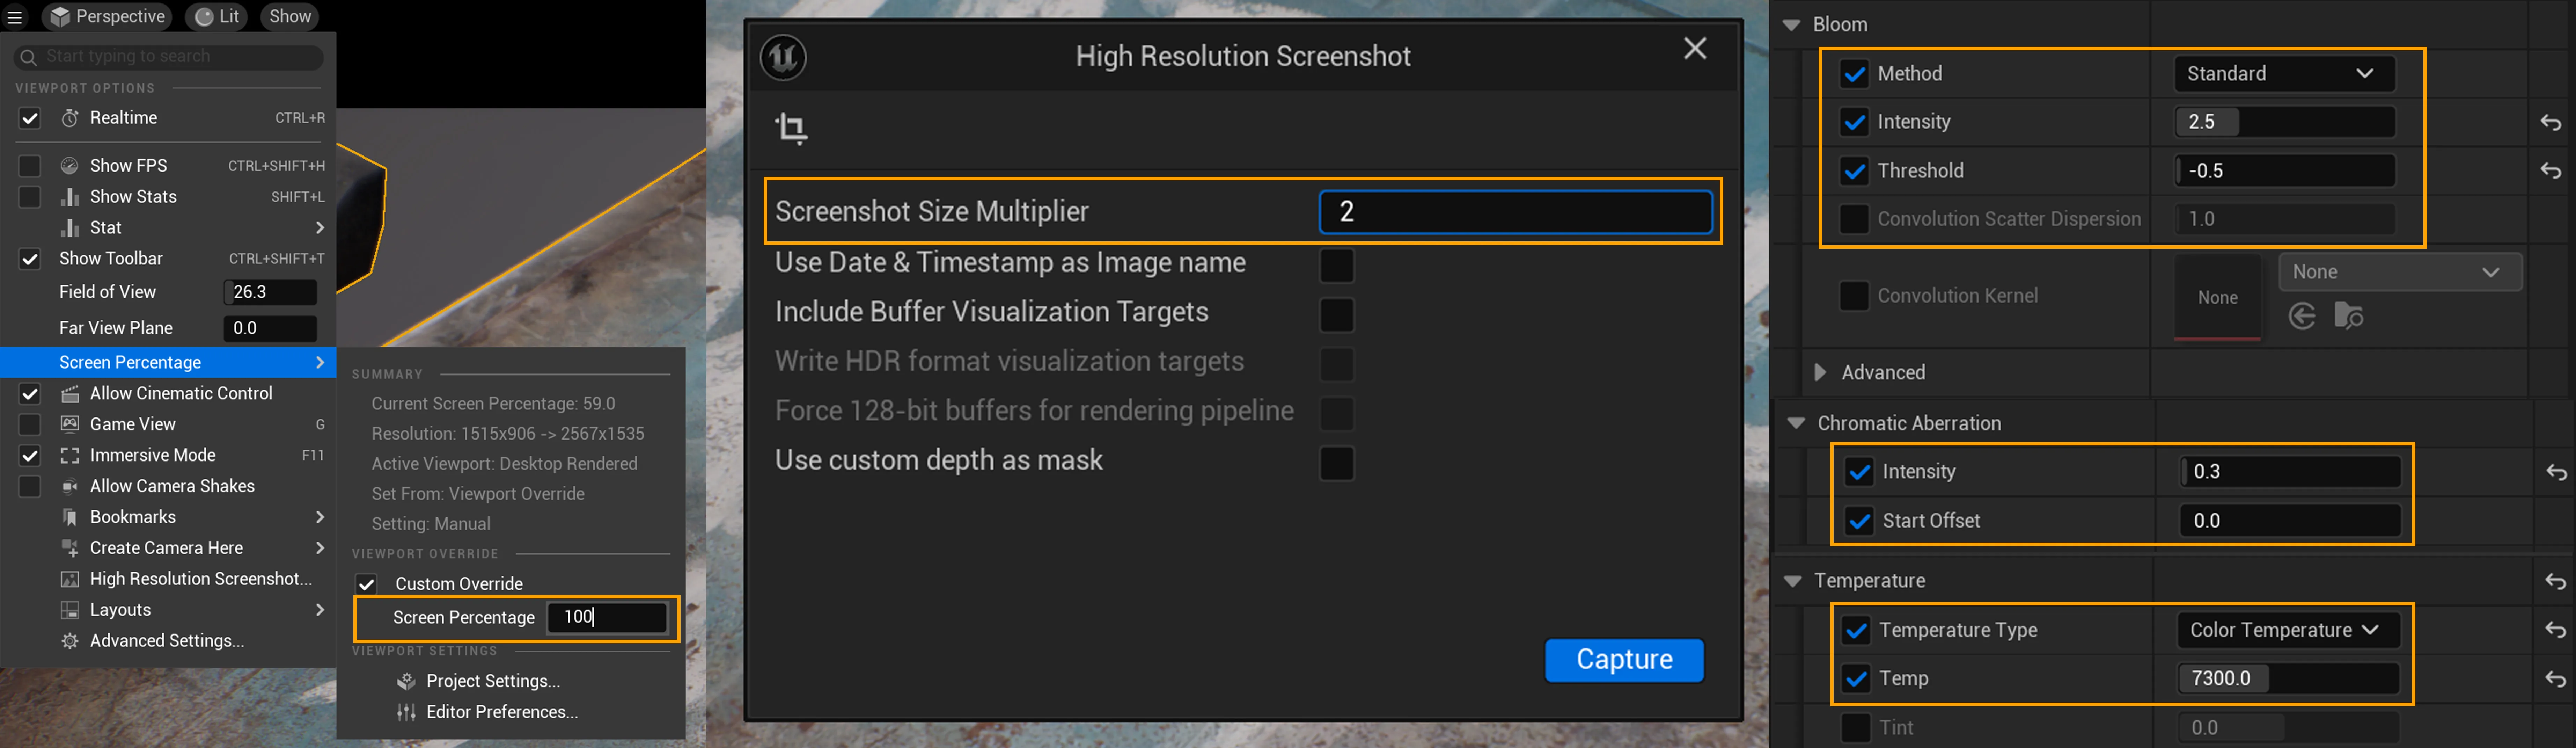This screenshot has width=2576, height=748.
Task: Click the Screenshot Size Multiplier field
Action: pos(1515,211)
